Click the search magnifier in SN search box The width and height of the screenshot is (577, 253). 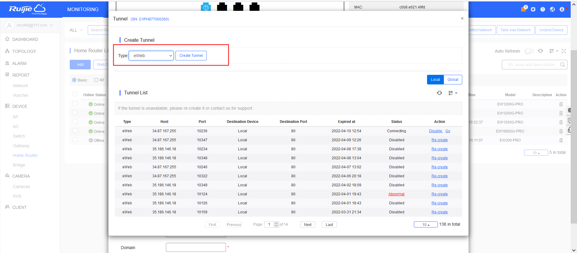coord(563,65)
